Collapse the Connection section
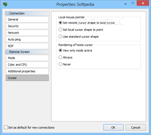 point(7,13)
